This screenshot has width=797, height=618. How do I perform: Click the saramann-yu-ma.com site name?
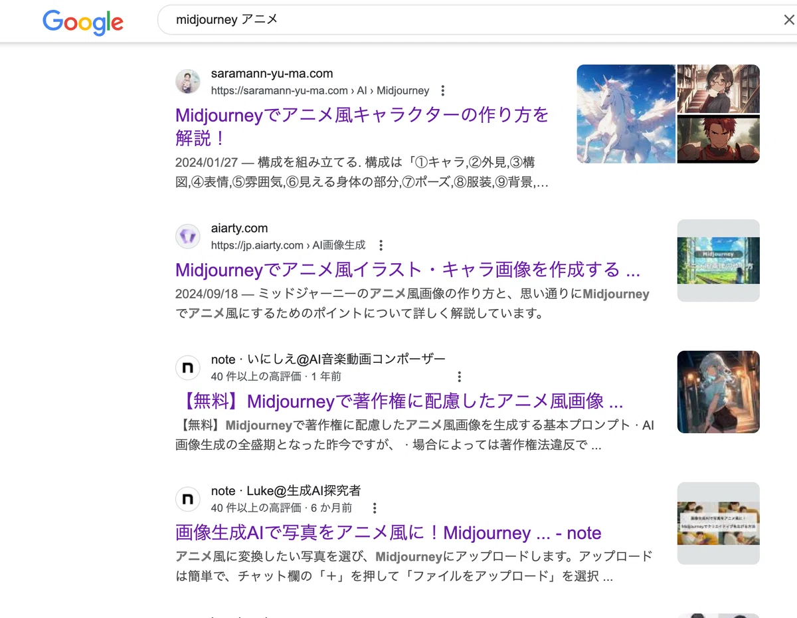pos(272,74)
